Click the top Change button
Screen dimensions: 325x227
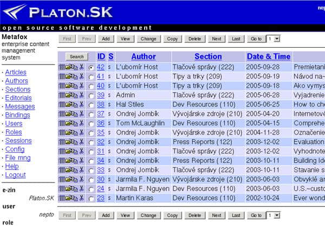148,39
